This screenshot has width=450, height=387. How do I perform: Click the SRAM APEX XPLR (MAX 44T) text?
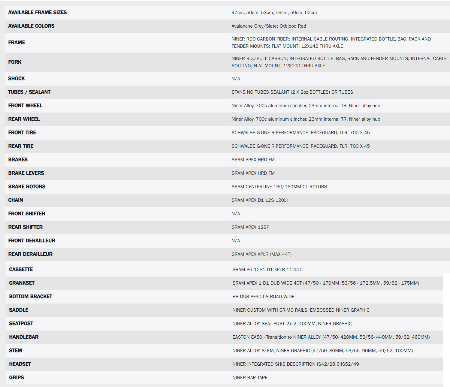tap(261, 254)
